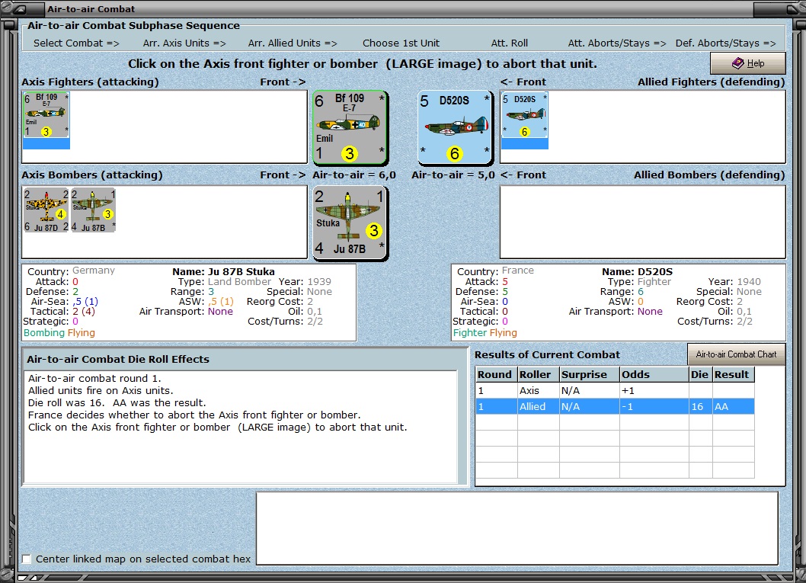
Task: Click the 'Def. Aborts/Stays =>' subphase step
Action: pos(726,43)
